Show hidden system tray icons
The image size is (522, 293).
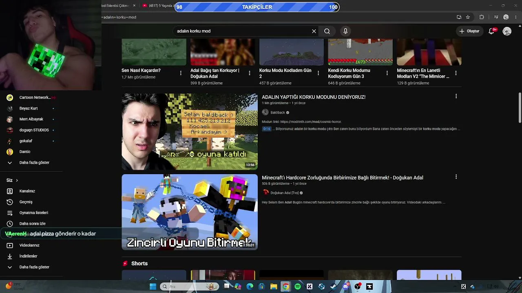[x=455, y=286]
